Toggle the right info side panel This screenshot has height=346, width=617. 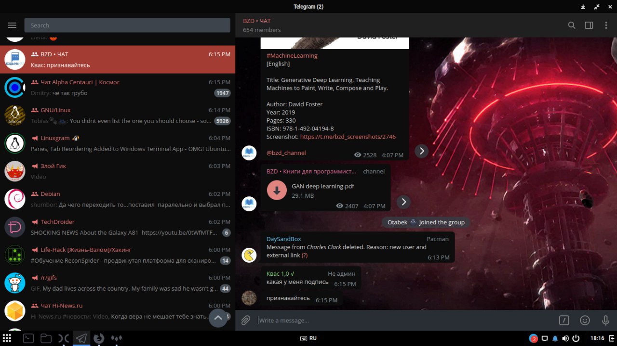[x=589, y=26]
